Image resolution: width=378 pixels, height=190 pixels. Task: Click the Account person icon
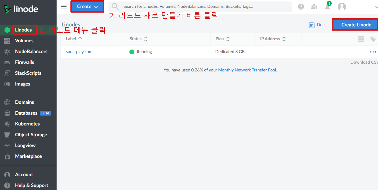coord(7,175)
